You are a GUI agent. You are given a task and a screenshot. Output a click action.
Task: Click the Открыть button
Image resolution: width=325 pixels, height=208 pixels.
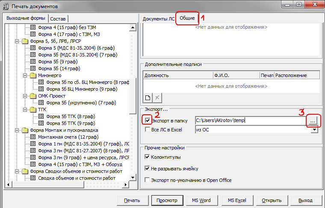[272, 200]
